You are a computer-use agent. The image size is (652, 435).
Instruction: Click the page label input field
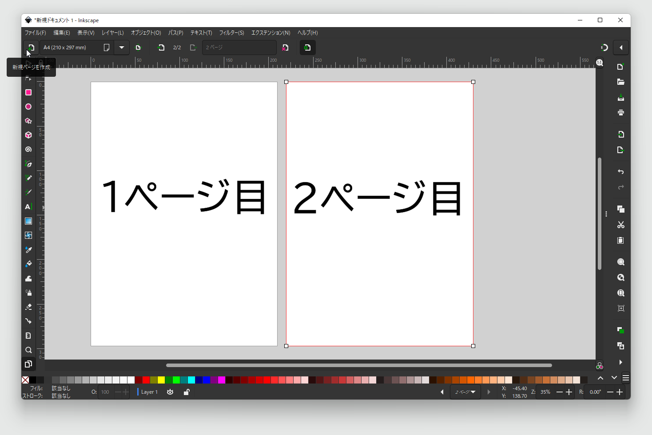point(239,47)
